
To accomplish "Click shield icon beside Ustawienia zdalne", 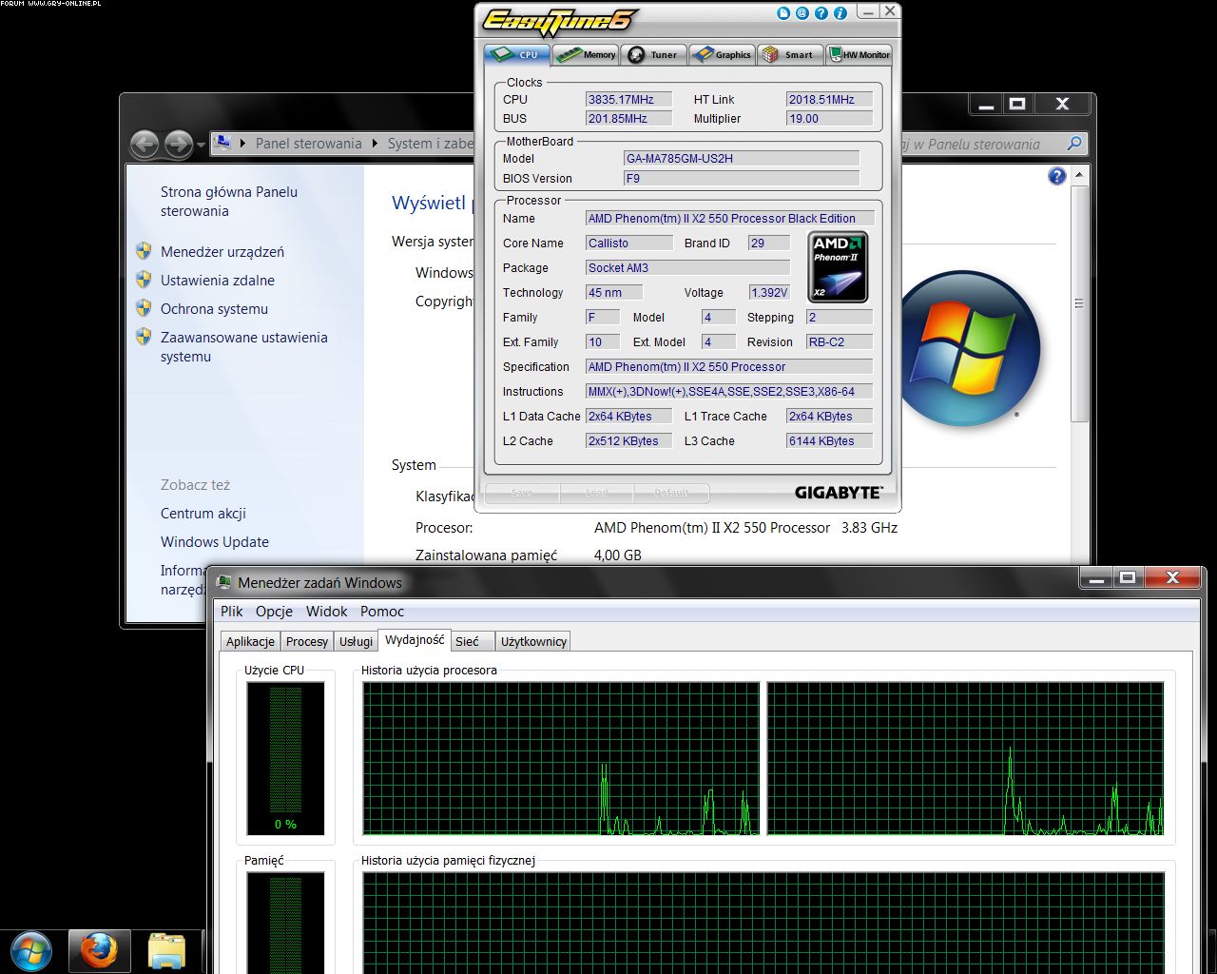I will pyautogui.click(x=144, y=280).
